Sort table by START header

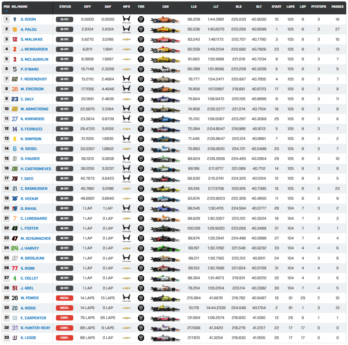coord(277,7)
